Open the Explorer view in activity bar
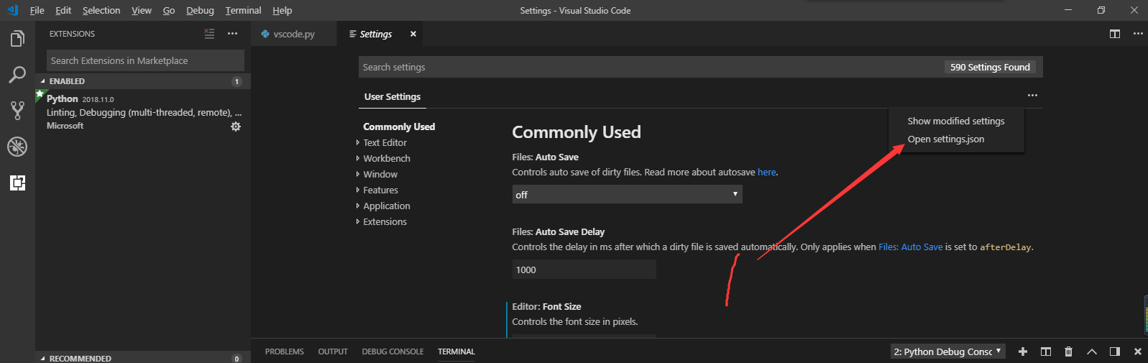 point(17,39)
